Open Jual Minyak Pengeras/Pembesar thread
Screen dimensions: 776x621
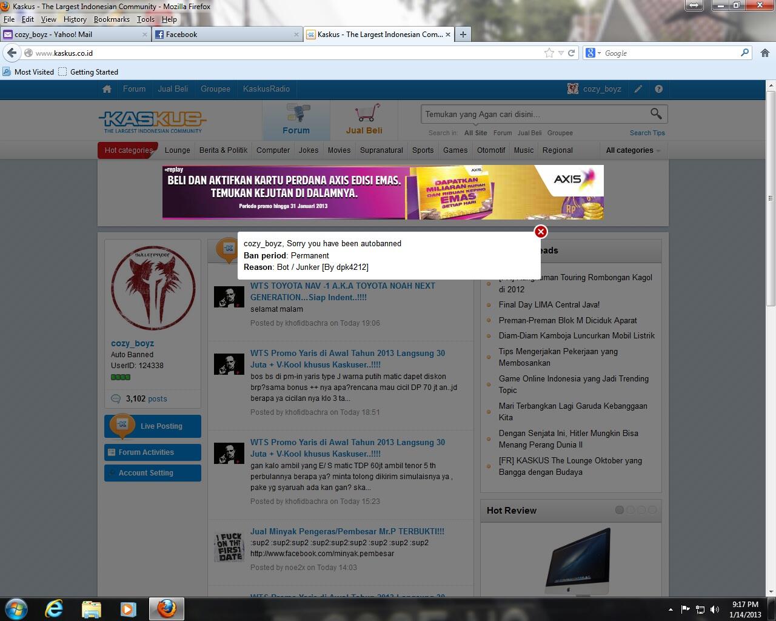(x=347, y=531)
